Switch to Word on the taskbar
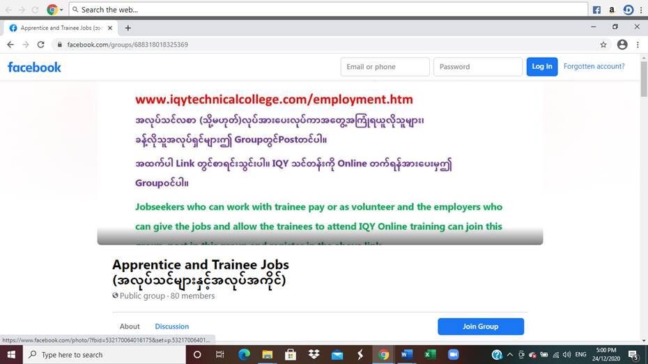The height and width of the screenshot is (364, 648). (407, 354)
